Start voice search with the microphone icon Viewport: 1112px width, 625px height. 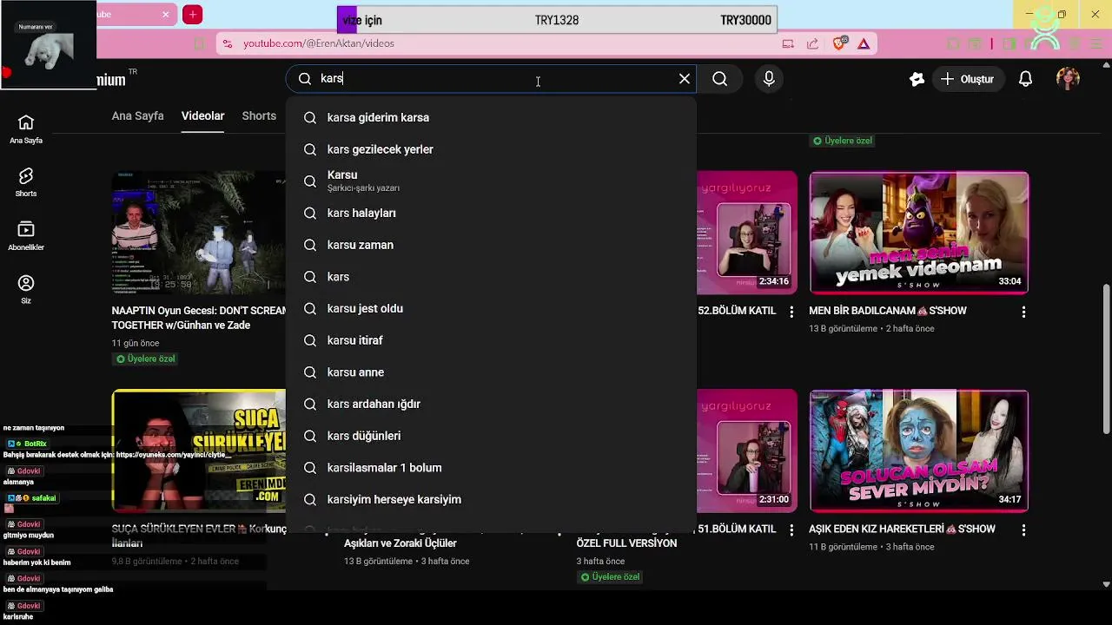769,79
